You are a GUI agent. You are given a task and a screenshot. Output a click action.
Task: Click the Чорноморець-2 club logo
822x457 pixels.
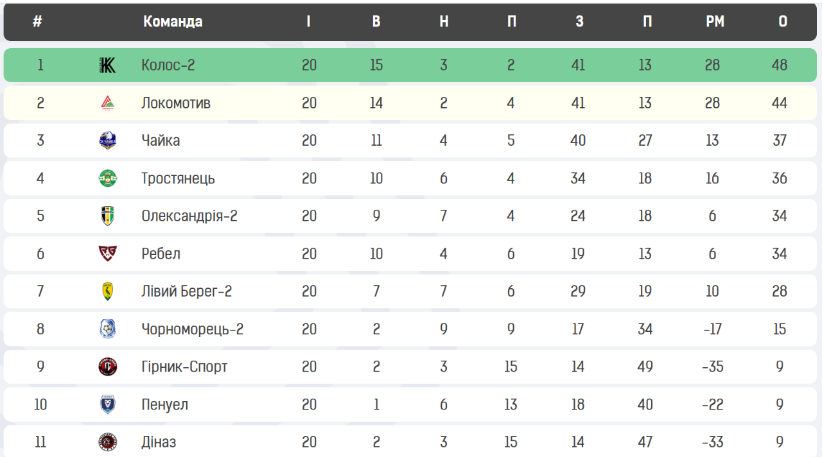tap(107, 329)
